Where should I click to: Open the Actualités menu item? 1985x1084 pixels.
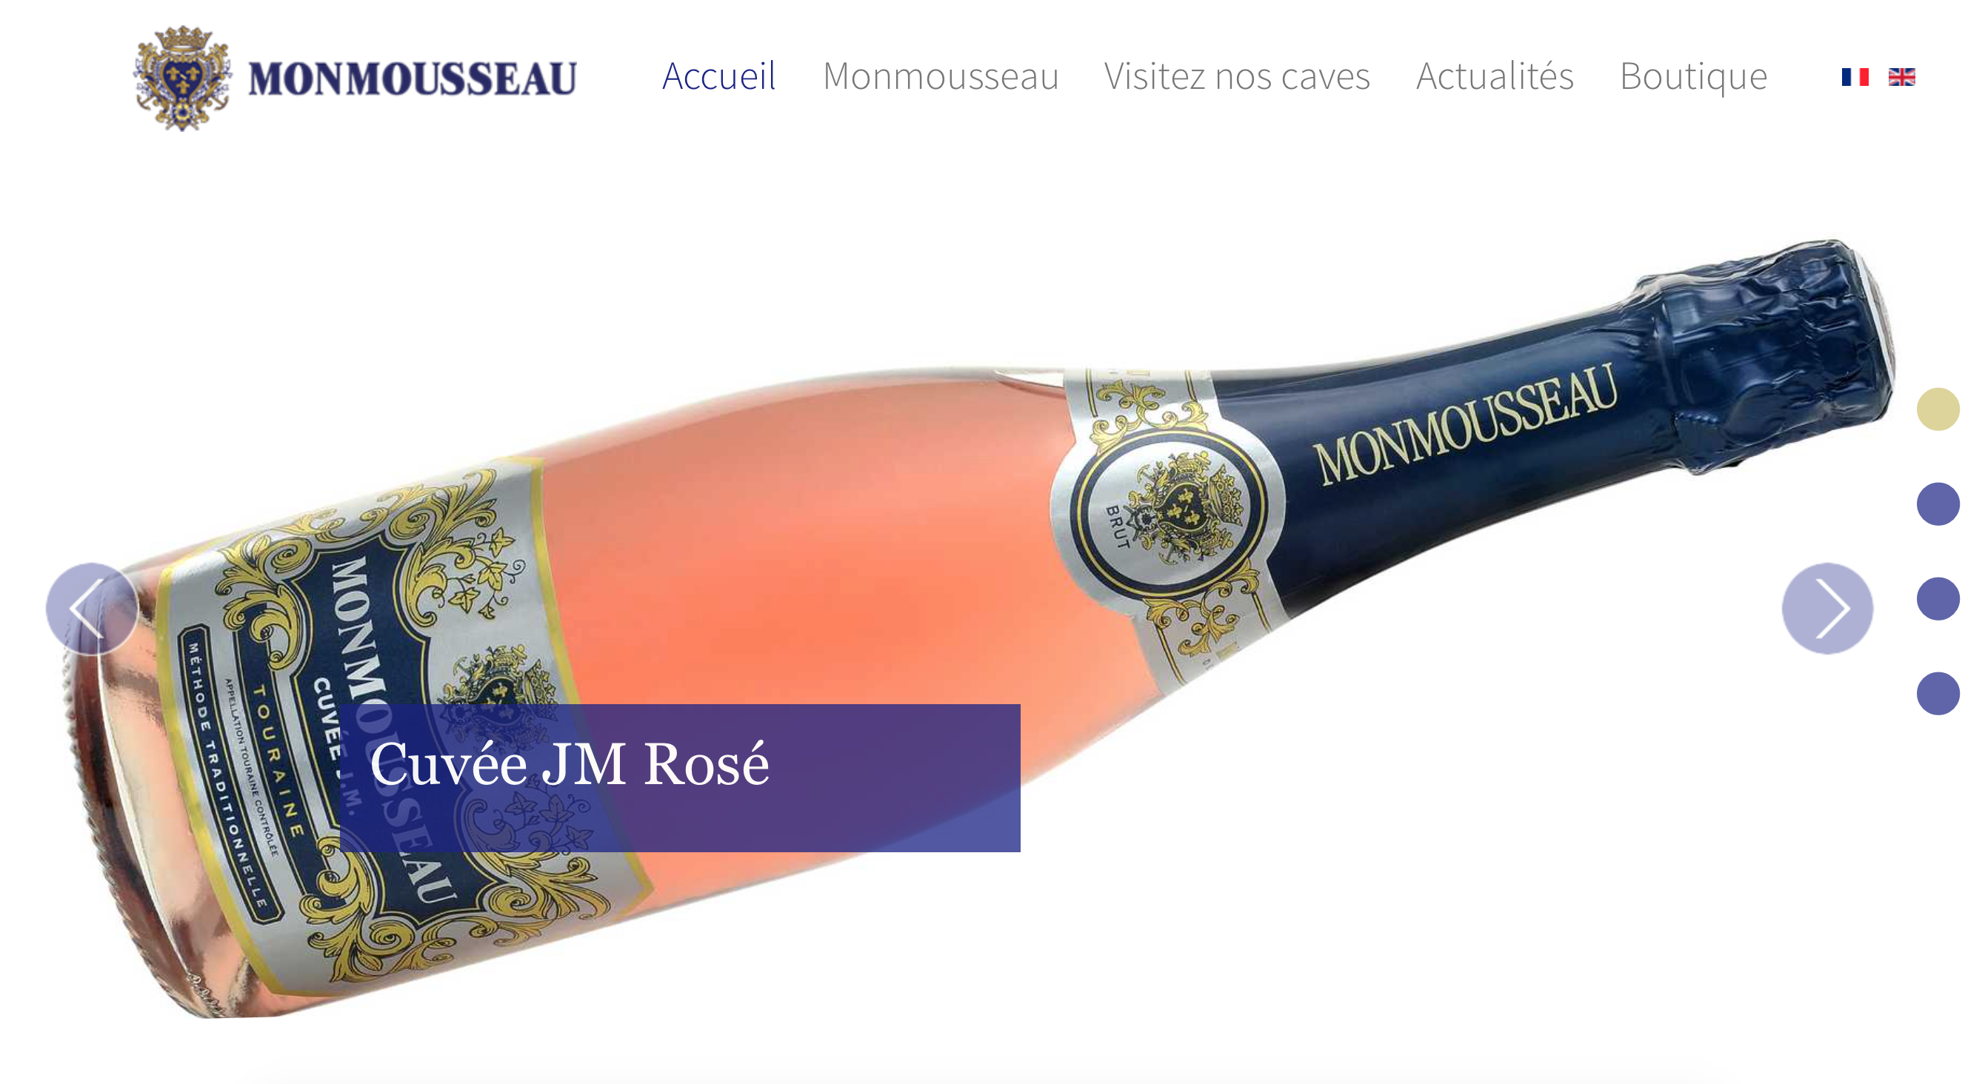(x=1494, y=76)
